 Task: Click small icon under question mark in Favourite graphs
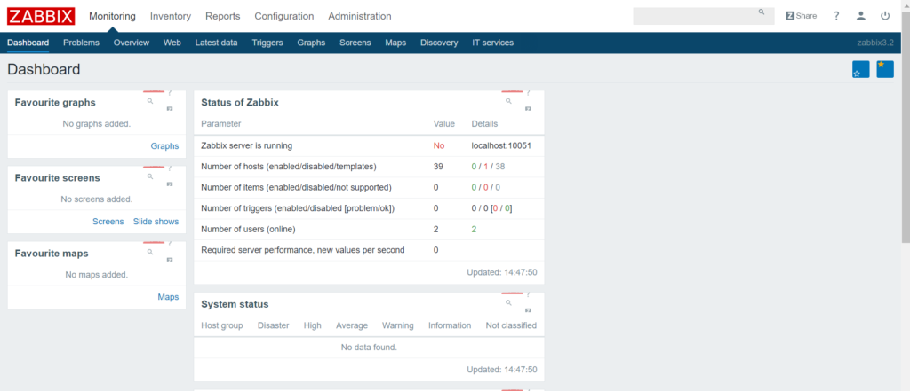(x=170, y=109)
